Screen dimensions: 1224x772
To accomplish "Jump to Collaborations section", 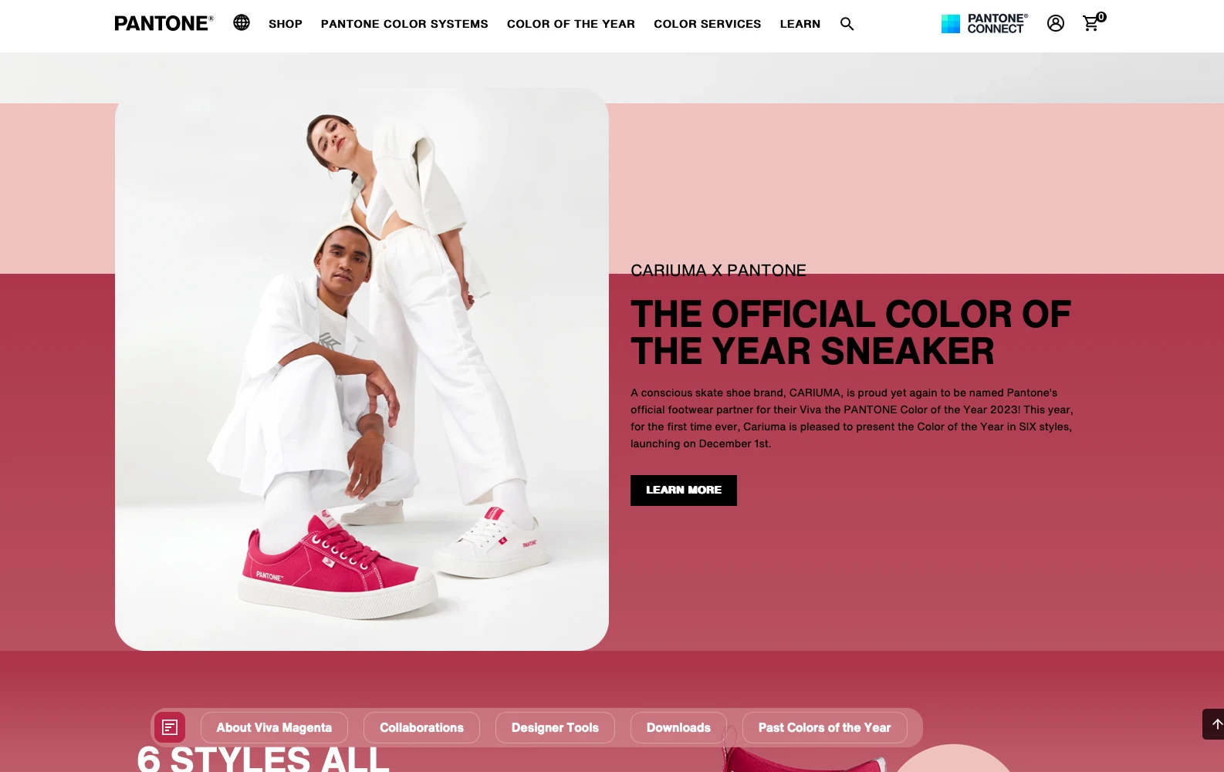I will click(x=421, y=728).
